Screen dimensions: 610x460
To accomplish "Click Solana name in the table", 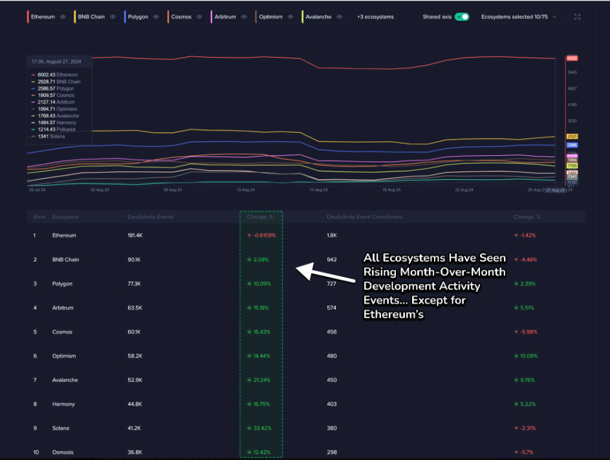I will coord(61,428).
